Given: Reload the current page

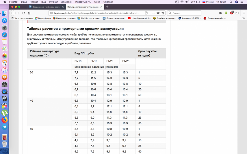Looking at the screenshot, I should 24,13.
